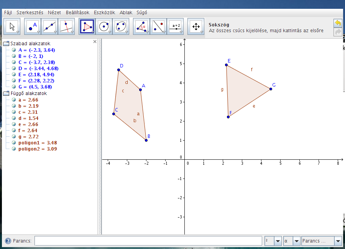Open the Szerkesztés menu
Screen dimensions: 345x249
(x=30, y=13)
